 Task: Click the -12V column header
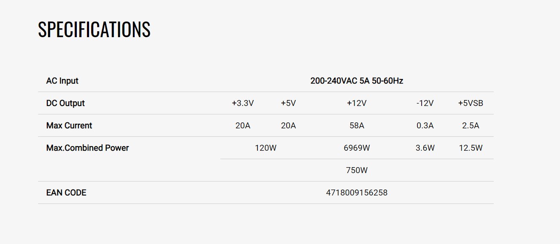(425, 103)
